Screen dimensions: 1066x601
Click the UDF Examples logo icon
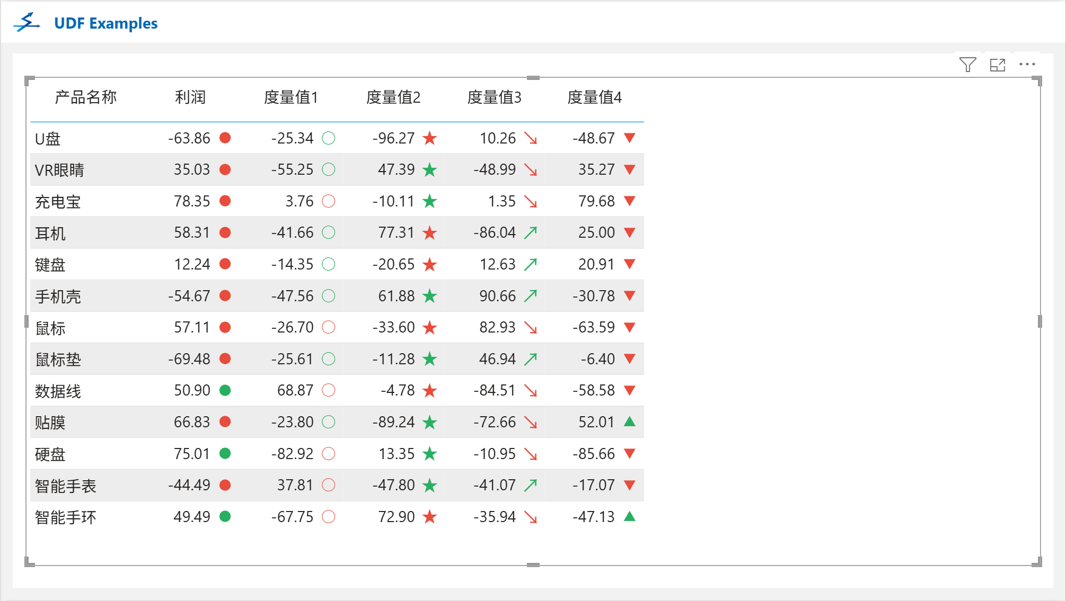[27, 23]
